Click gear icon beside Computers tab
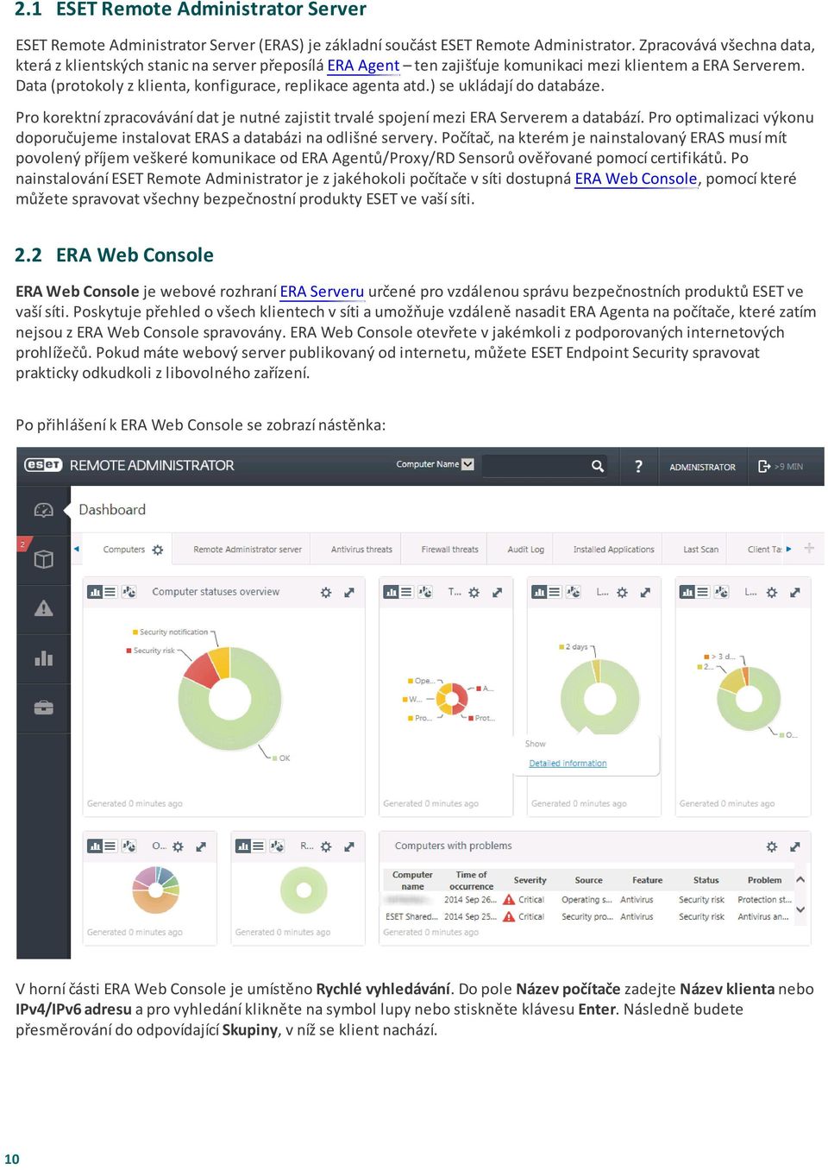The width and height of the screenshot is (828, 1170). (x=158, y=550)
